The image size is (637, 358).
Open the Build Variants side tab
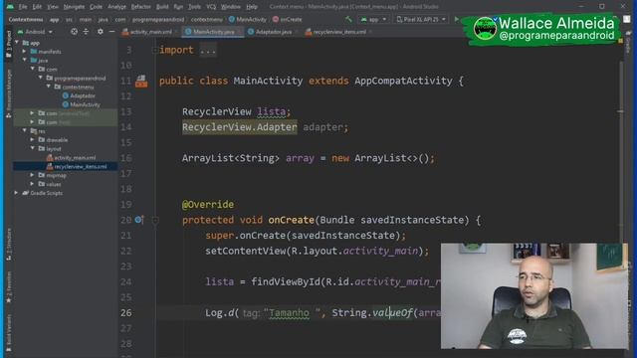(9, 333)
